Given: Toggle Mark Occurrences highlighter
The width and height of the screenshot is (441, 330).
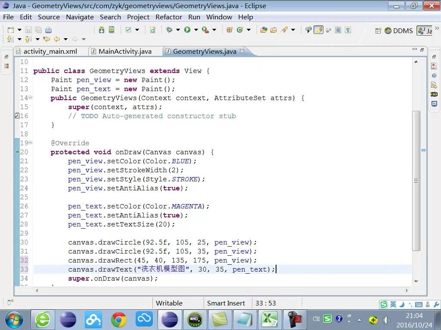Looking at the screenshot, I should pyautogui.click(x=318, y=30).
